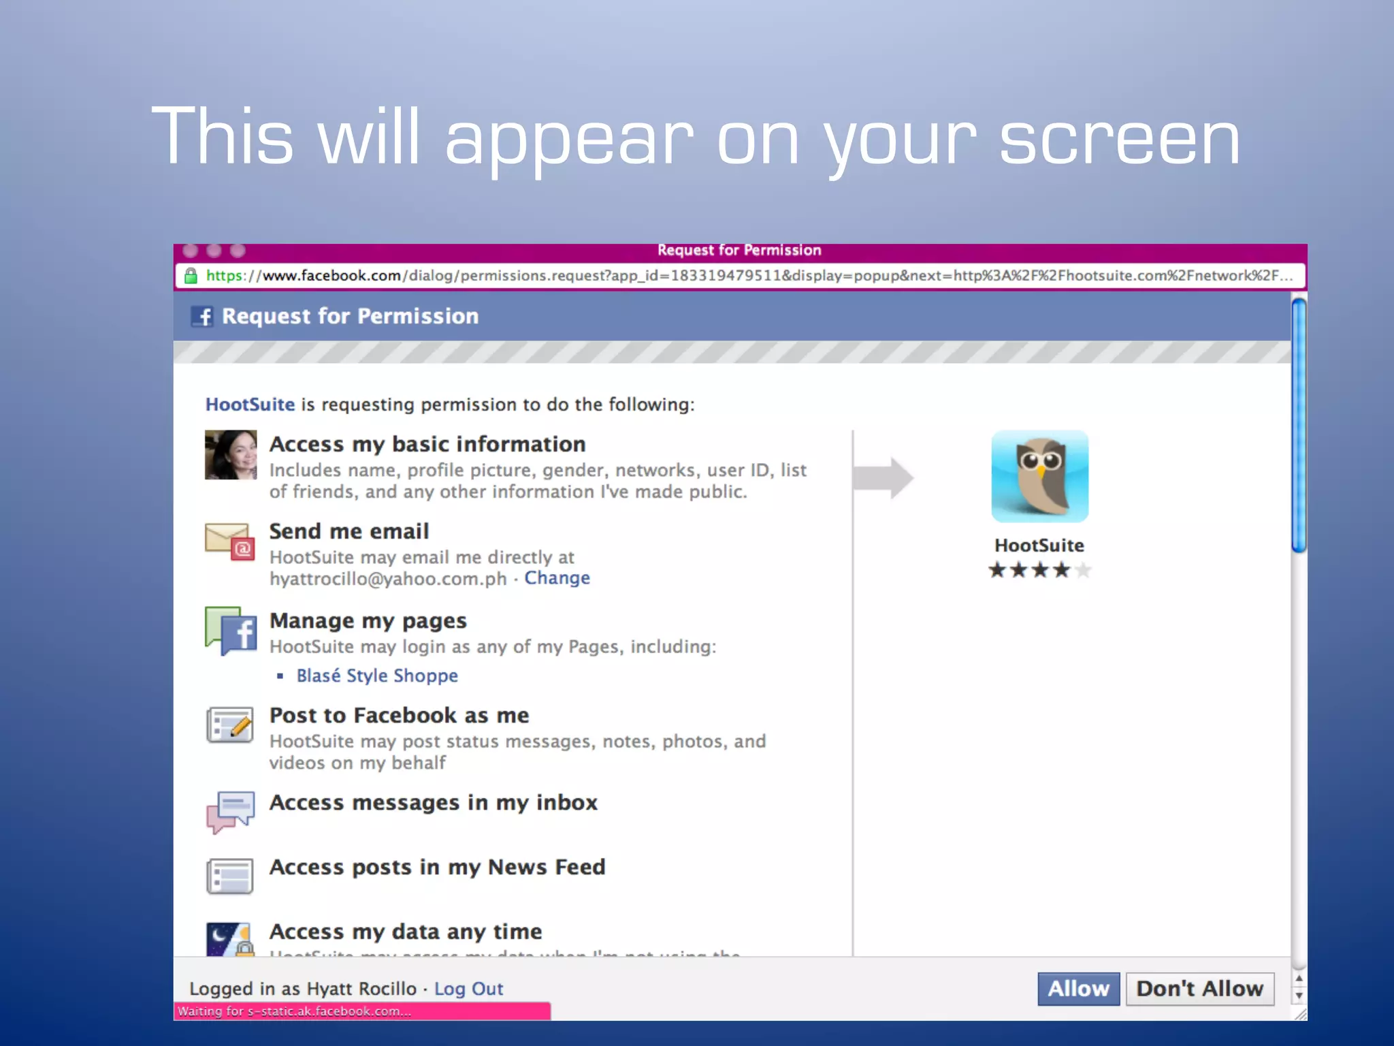Click the green padlock in the address bar
Screen dimensions: 1394x1046
tap(191, 276)
